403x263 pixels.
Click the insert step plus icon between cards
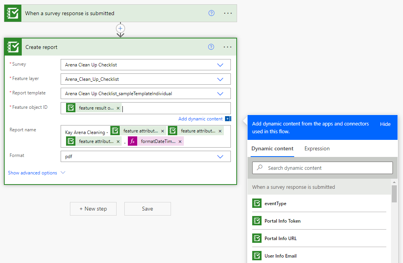120,28
